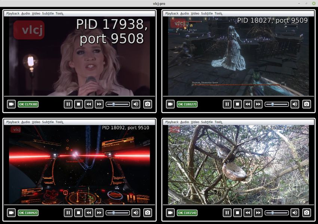Open the Tools menu above the bird nest video
This screenshot has height=224, width=318.
(x=218, y=122)
